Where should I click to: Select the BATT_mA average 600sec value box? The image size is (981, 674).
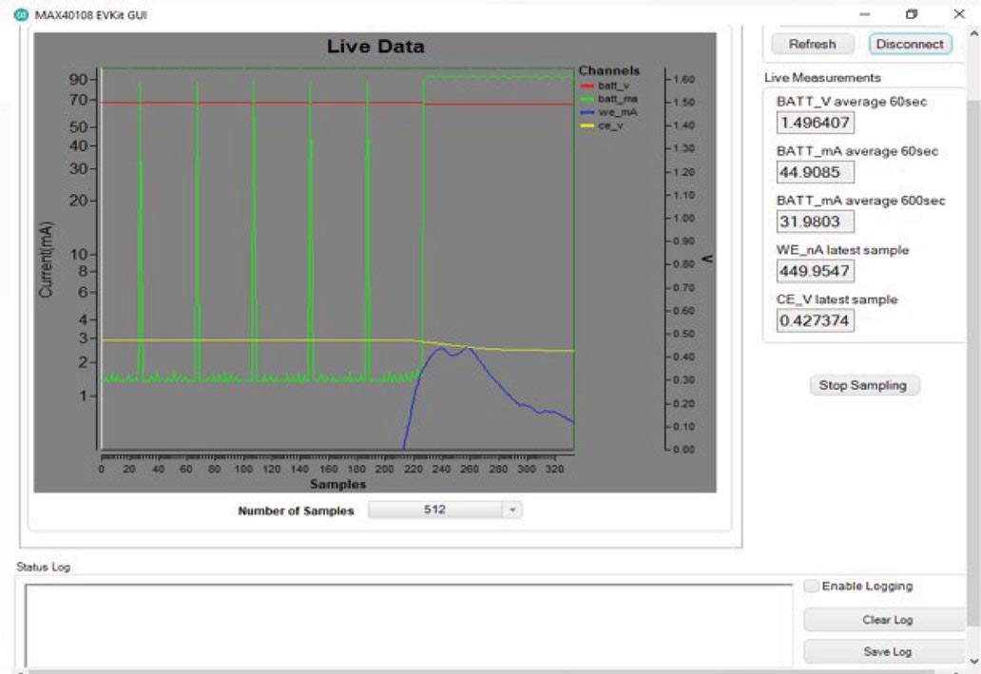point(815,221)
